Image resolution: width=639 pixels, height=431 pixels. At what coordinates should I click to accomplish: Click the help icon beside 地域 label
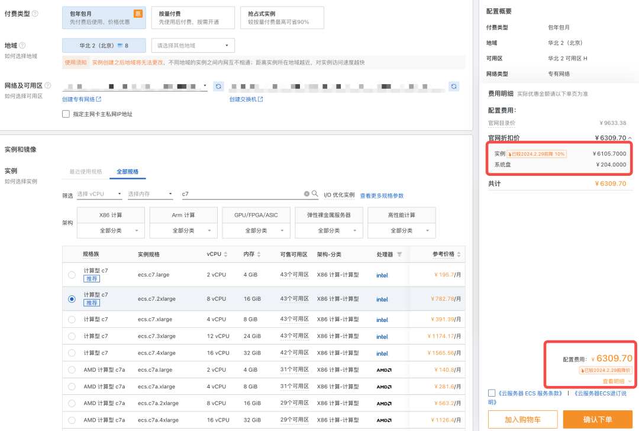(x=22, y=45)
